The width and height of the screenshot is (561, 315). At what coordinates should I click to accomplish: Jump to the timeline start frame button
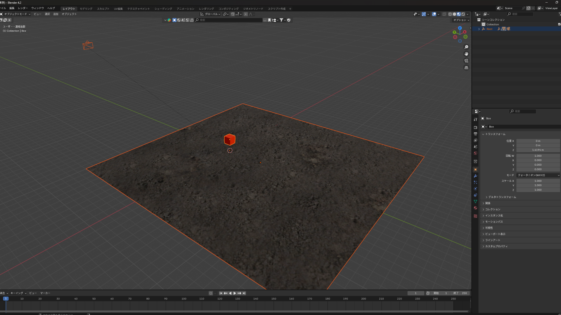point(221,293)
